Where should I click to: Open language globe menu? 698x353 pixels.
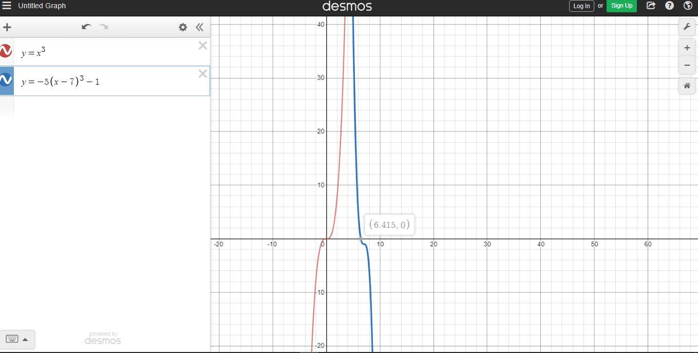pyautogui.click(x=688, y=6)
